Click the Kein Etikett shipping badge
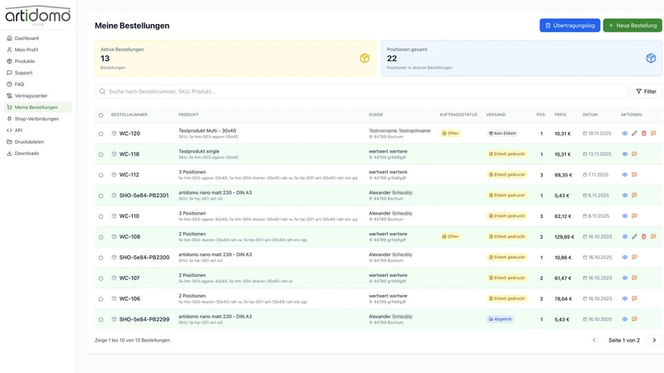This screenshot has width=664, height=373. click(502, 133)
